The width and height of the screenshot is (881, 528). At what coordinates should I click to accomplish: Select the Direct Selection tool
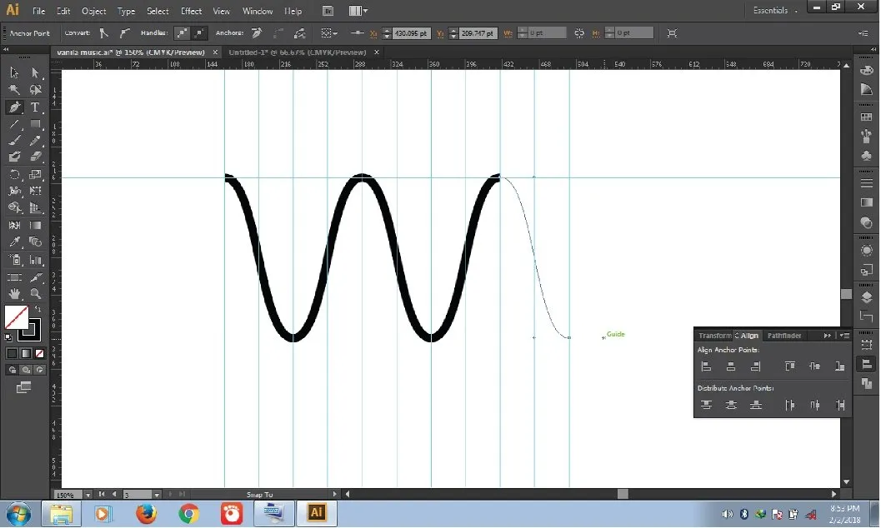point(35,73)
